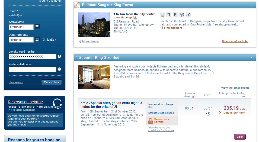259x142 pixels.
Task: Click the average price 66.61 value
Action: click(189, 108)
